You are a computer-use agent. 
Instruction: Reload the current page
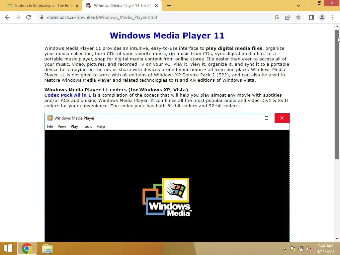(x=29, y=17)
